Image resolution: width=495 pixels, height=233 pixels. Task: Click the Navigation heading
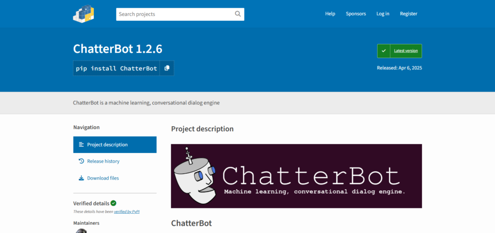pyautogui.click(x=87, y=128)
